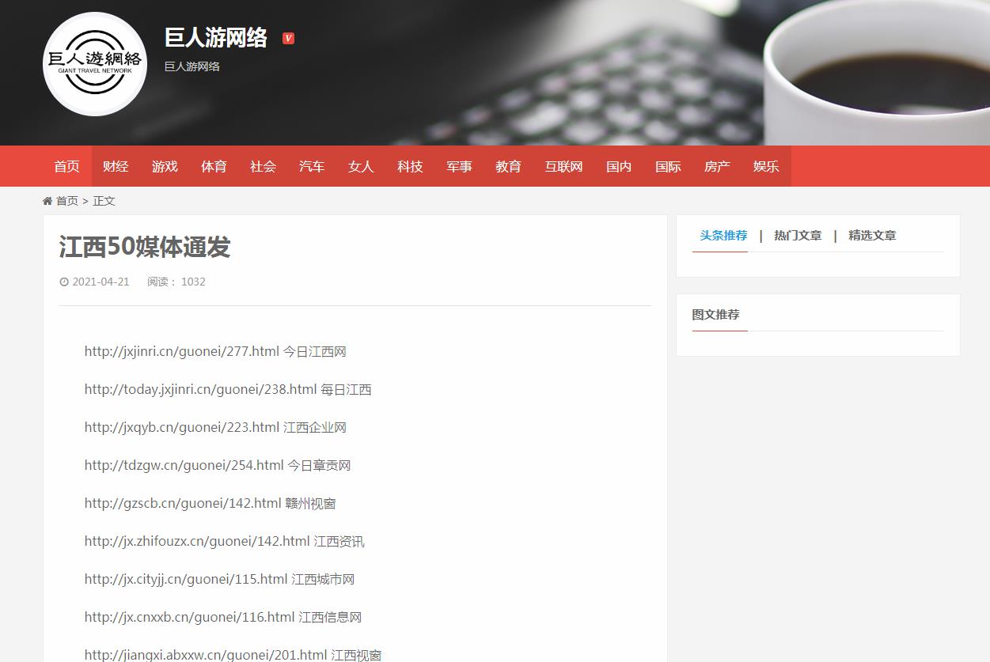Switch to the 头条推荐 tab

coord(723,236)
